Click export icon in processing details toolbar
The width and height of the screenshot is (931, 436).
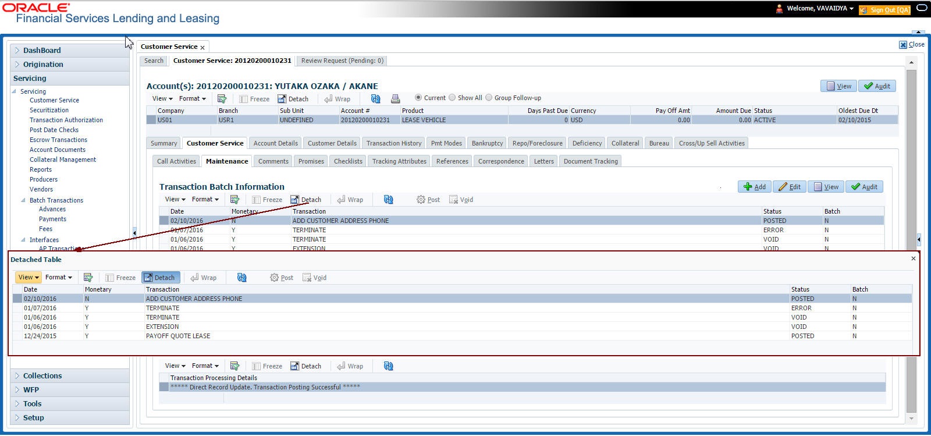(x=234, y=366)
